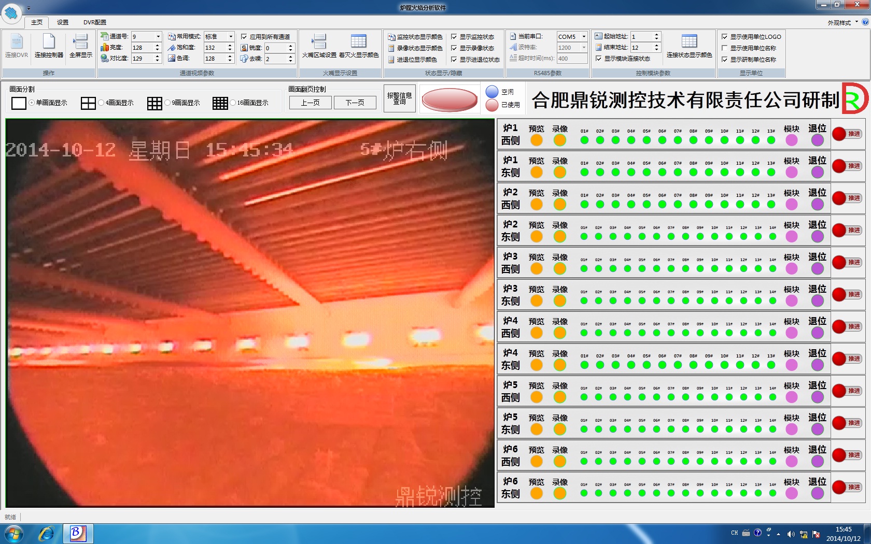The width and height of the screenshot is (871, 544).
Task: Click 录像状态显示颜色 icon
Action: [x=392, y=48]
